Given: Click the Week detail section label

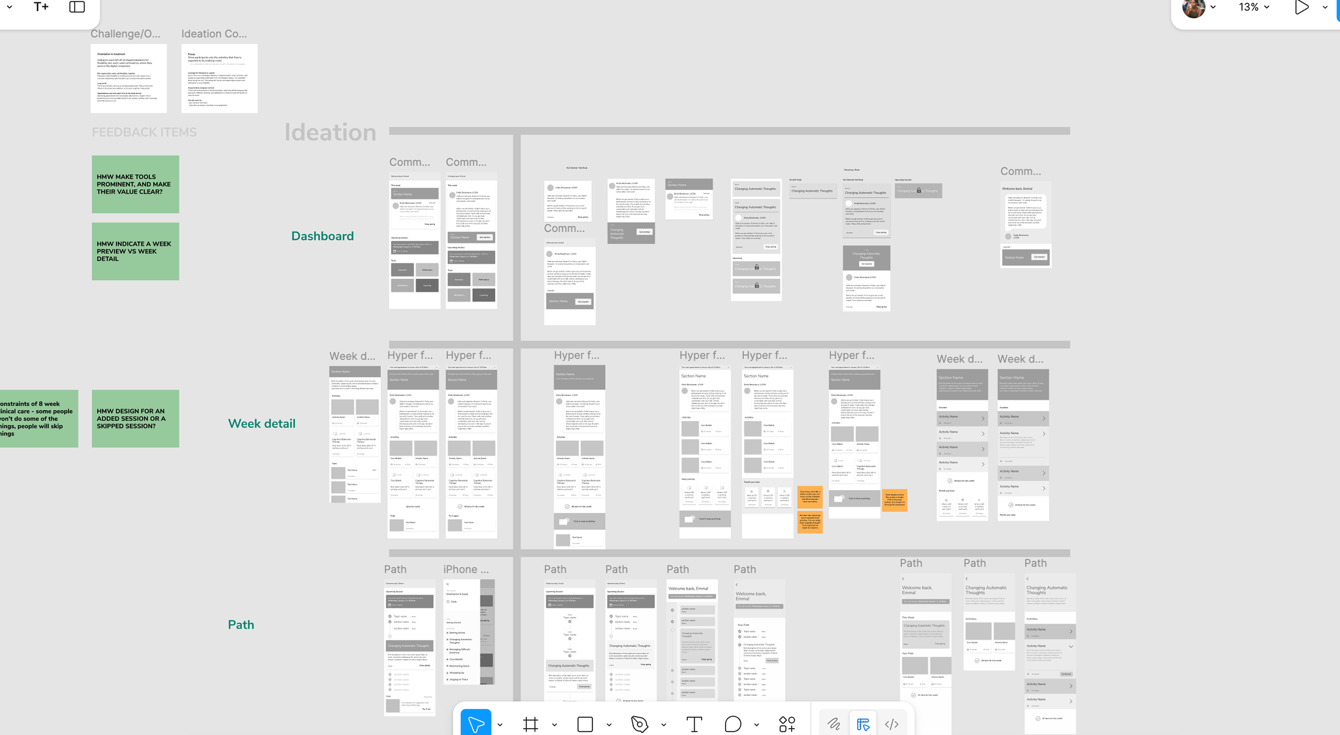Looking at the screenshot, I should click(x=262, y=424).
